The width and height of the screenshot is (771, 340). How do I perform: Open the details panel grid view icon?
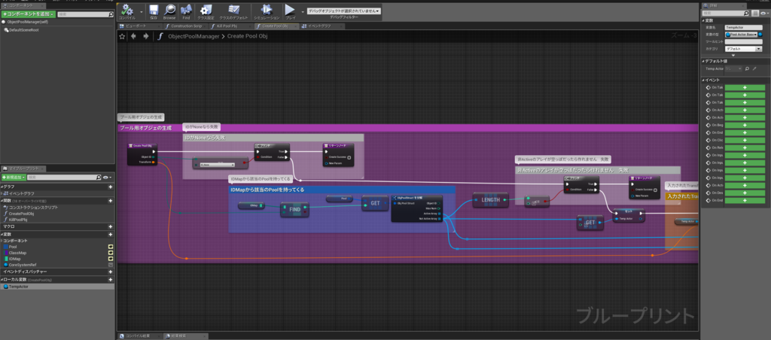pyautogui.click(x=755, y=14)
